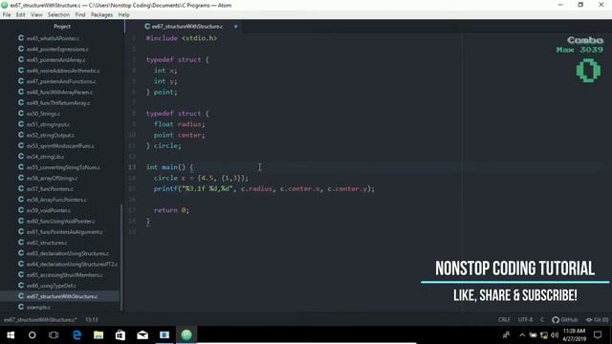The width and height of the screenshot is (612, 344).
Task: Open the GitHub panel from status bar
Action: tap(565, 320)
